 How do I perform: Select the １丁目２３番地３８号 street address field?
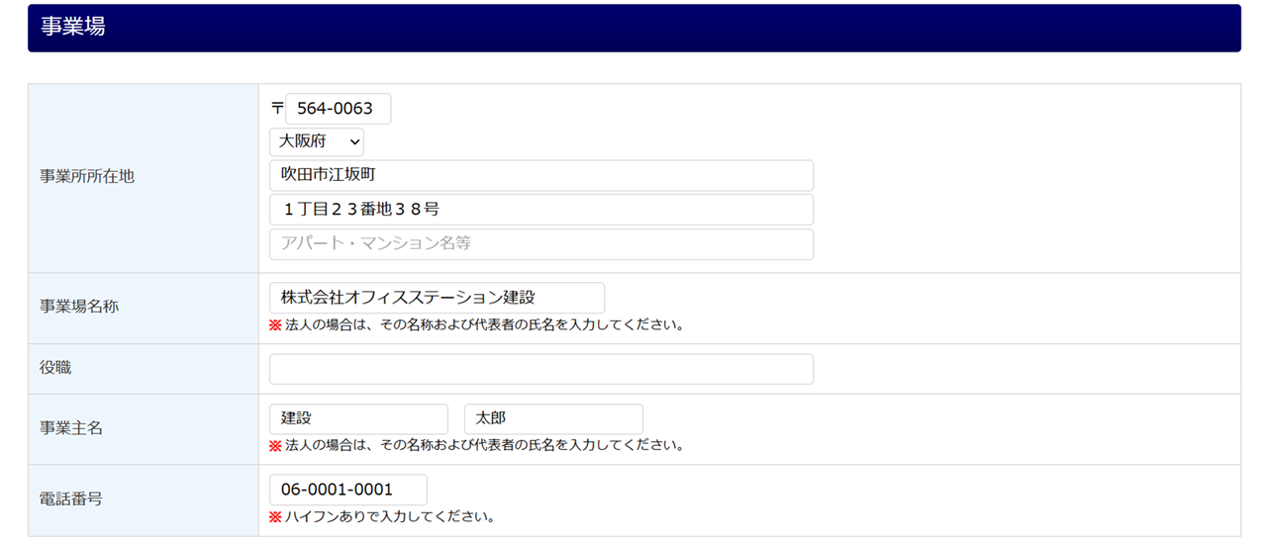point(540,210)
